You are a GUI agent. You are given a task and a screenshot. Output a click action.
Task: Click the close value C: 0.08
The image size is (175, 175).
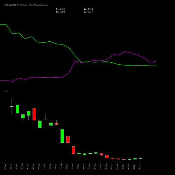(x=61, y=9)
